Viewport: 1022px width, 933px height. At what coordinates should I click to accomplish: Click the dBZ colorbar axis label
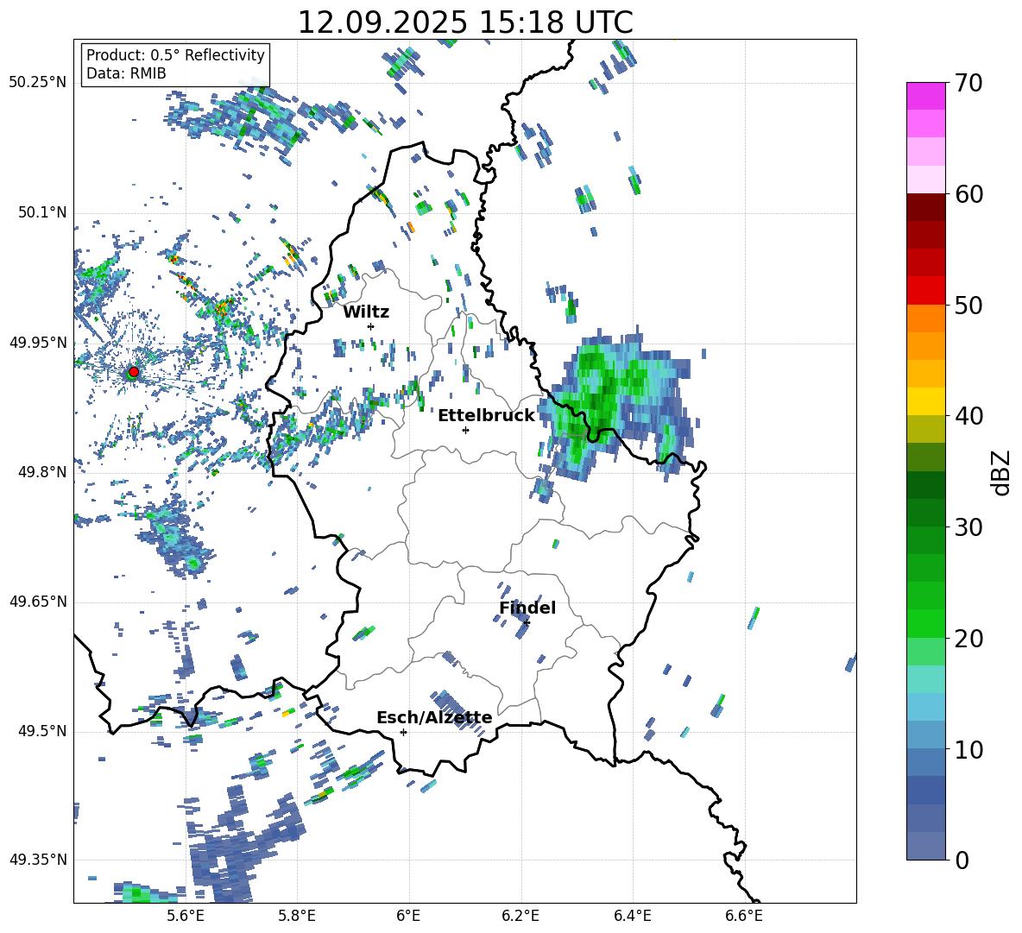1002,472
